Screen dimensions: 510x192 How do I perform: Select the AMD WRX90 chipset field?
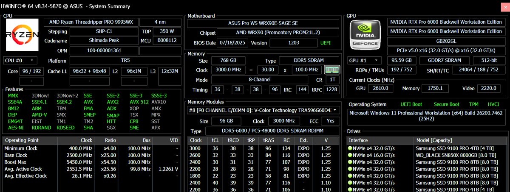tap(278, 32)
